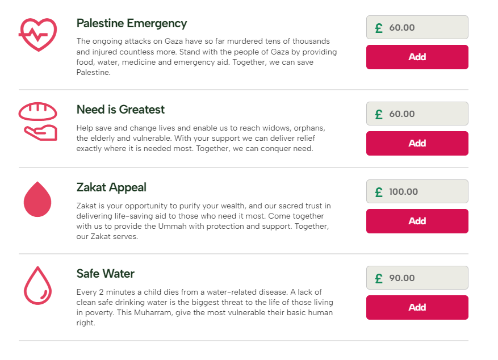Click the solid droplet Zakat icon
This screenshot has width=498, height=360.
pos(37,199)
